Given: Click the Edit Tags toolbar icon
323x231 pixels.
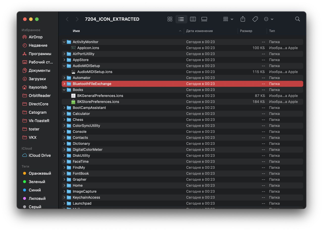Looking at the screenshot, I should tap(255, 19).
